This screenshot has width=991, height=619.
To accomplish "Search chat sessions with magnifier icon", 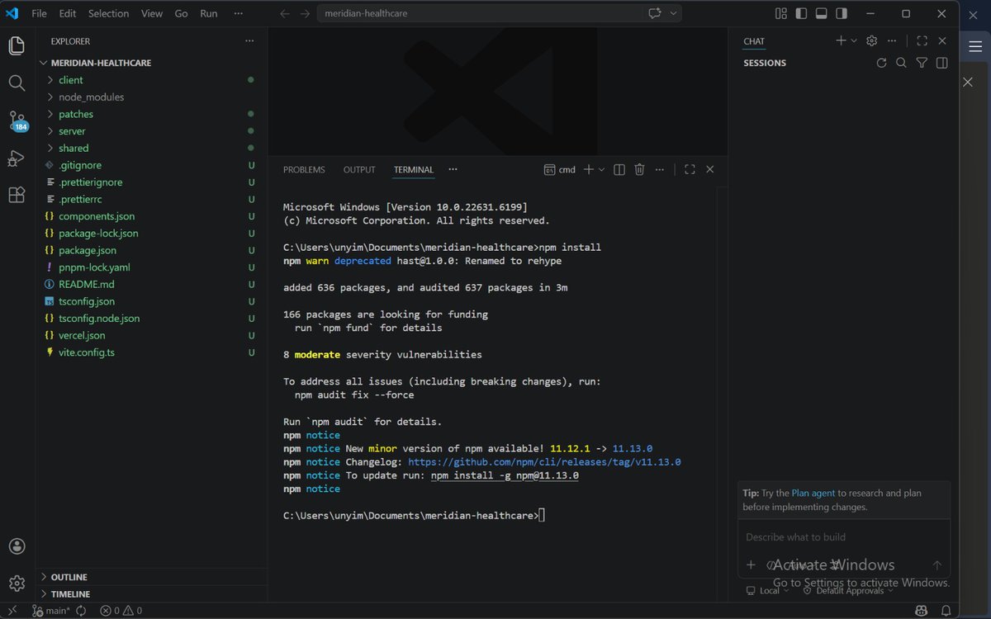I will tap(901, 63).
